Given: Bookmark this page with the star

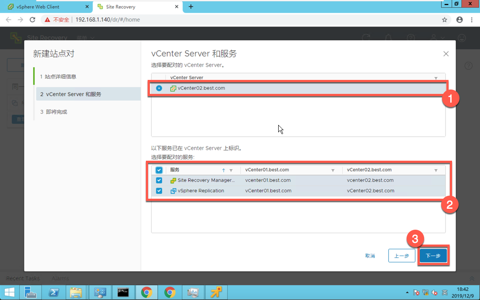Looking at the screenshot, I should [x=444, y=20].
